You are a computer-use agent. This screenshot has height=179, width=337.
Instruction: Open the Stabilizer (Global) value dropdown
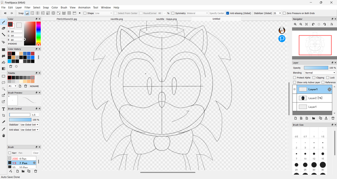coord(277,13)
